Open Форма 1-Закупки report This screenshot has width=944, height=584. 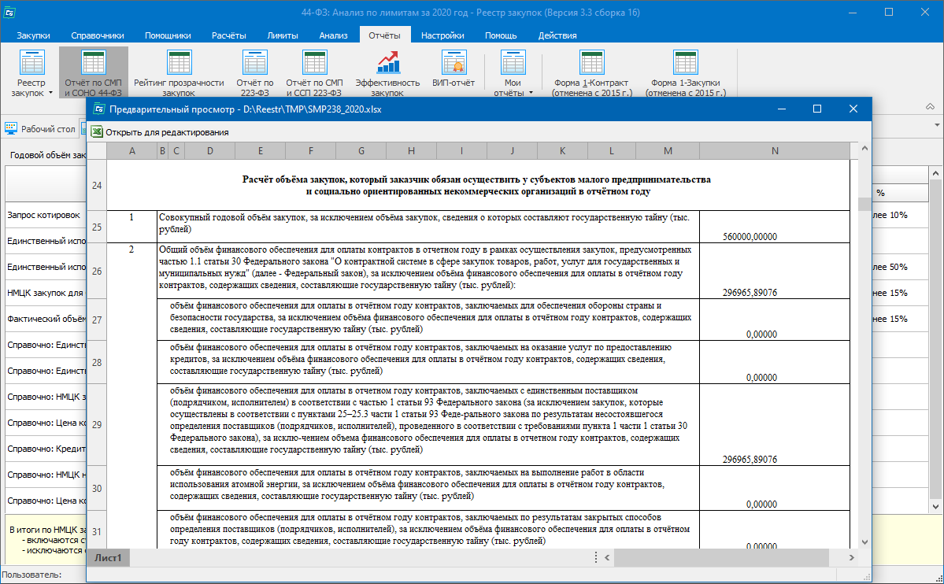pos(685,72)
